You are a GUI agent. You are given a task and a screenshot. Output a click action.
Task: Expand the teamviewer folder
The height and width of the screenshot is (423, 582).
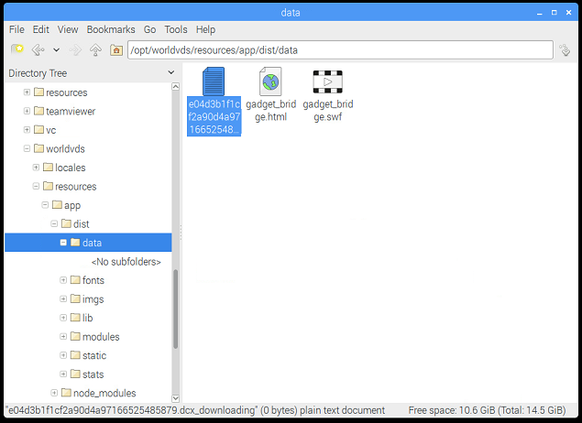coord(27,111)
